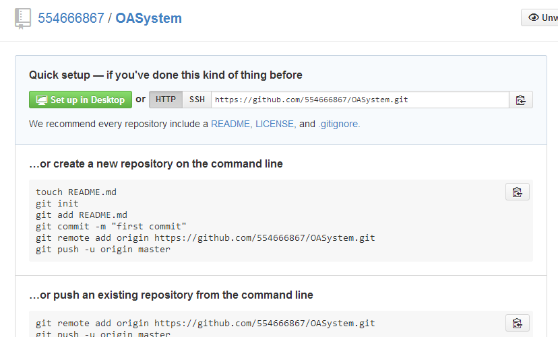This screenshot has height=337, width=558.
Task: Click the 'create a new repository' heading
Action: pyautogui.click(x=156, y=163)
